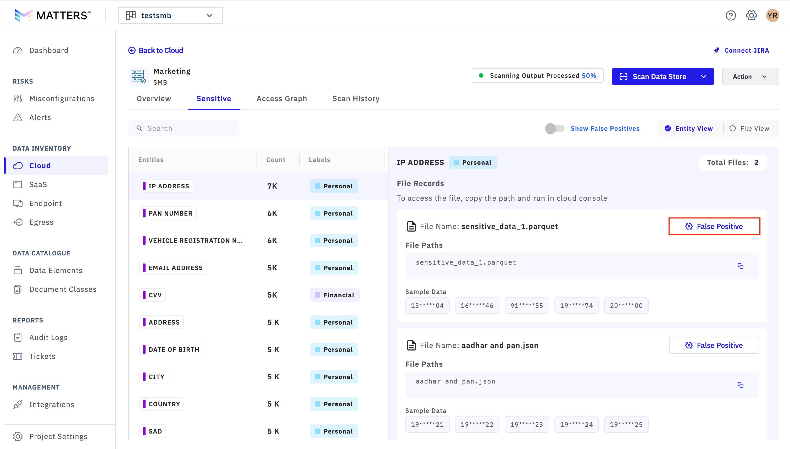Select VEHICLE REGISTRATION N... entity
Screen dimensions: 790x449
pyautogui.click(x=258, y=240)
